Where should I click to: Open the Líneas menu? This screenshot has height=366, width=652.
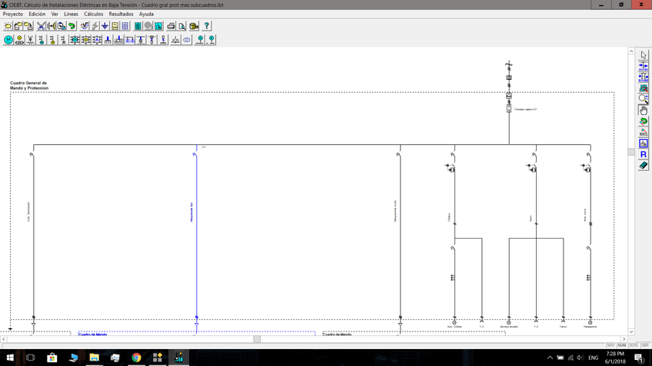click(71, 14)
